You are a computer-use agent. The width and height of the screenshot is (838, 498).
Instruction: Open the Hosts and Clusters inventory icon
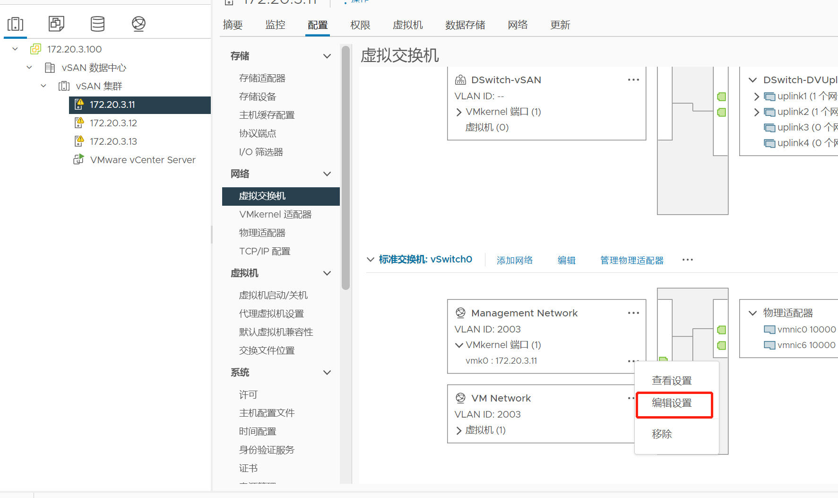click(x=15, y=24)
